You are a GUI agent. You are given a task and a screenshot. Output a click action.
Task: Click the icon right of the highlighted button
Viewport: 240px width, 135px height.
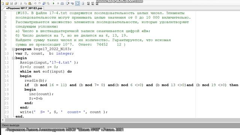[83, 3]
